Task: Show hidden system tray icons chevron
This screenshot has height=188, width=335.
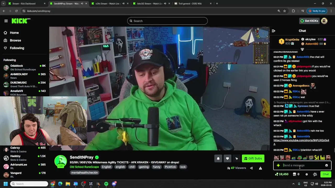Action: point(293,184)
